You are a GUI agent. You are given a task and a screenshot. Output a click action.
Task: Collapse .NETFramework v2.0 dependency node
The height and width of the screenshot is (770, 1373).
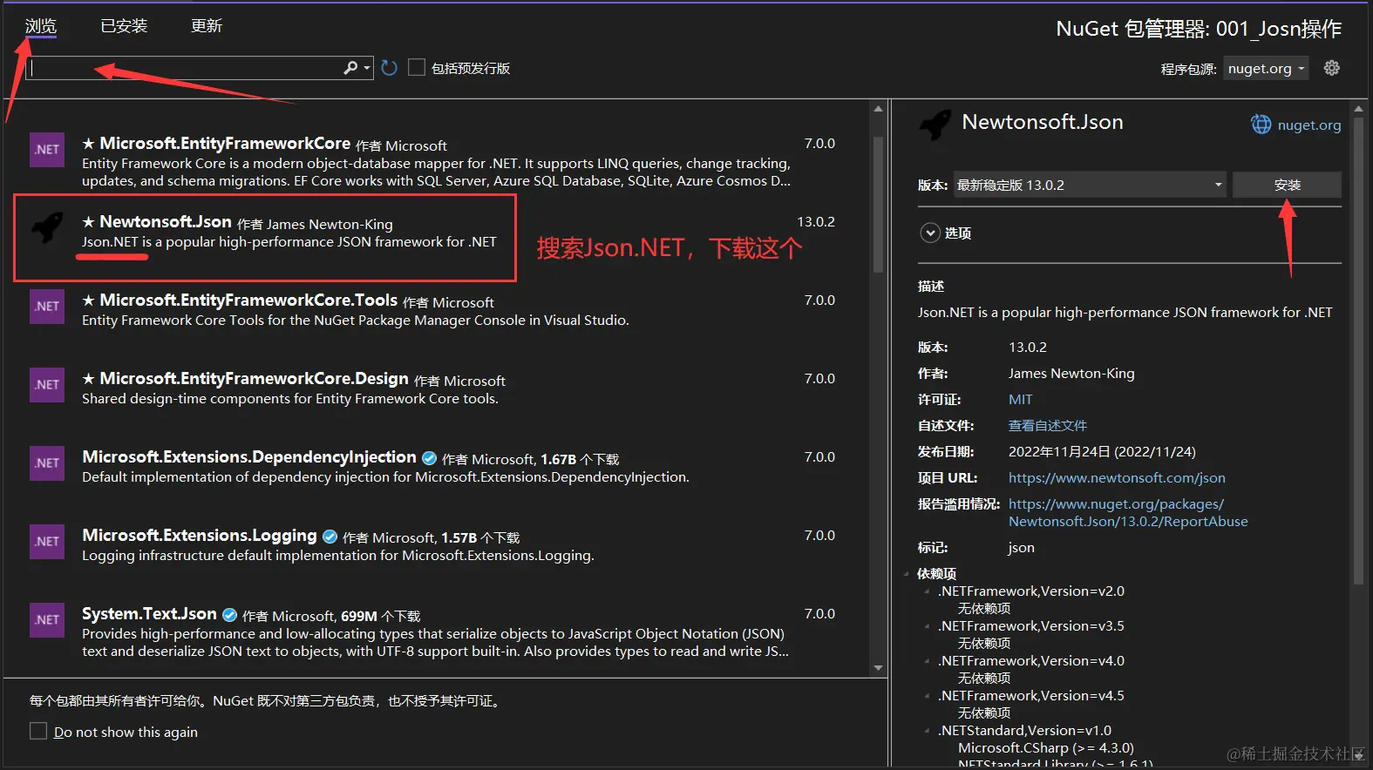click(927, 591)
